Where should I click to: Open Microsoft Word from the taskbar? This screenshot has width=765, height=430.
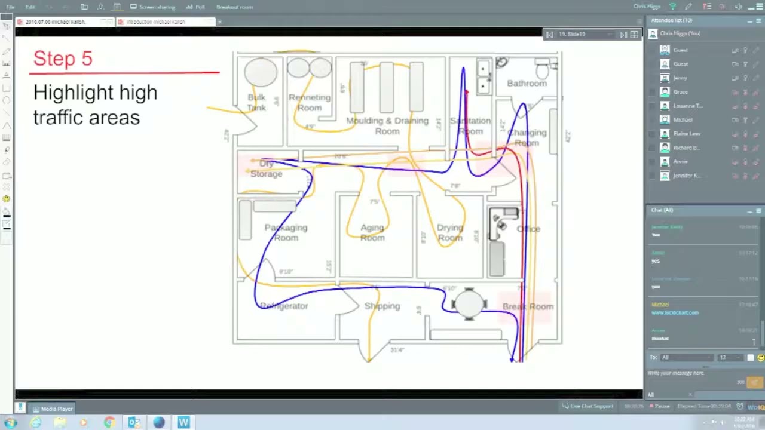[x=183, y=423]
